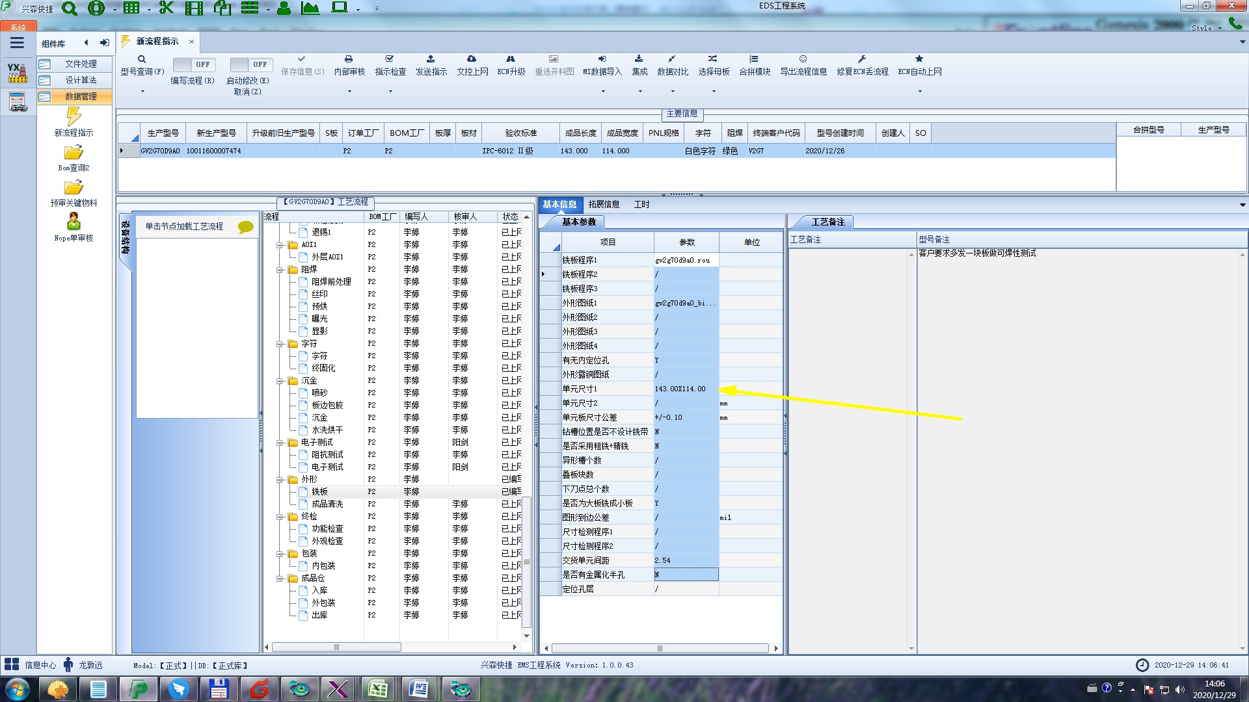Collapse the 电子测试 tree node
The image size is (1249, 702).
point(280,443)
